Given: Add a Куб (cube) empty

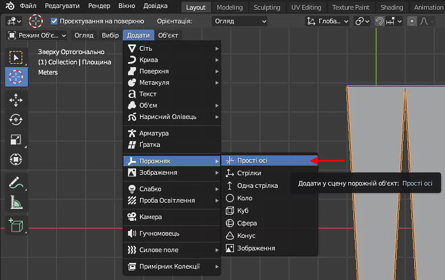Looking at the screenshot, I should 269,211.
